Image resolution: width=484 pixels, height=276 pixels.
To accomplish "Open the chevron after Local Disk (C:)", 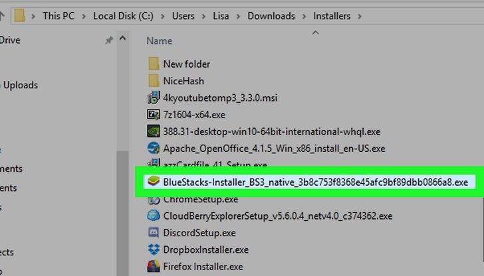I will tap(162, 16).
